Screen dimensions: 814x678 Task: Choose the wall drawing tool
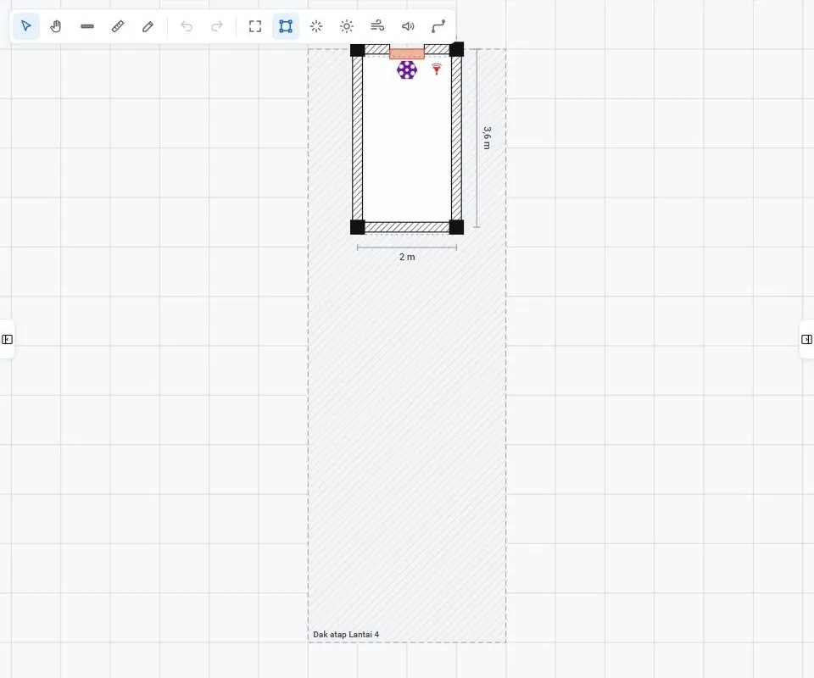(87, 26)
